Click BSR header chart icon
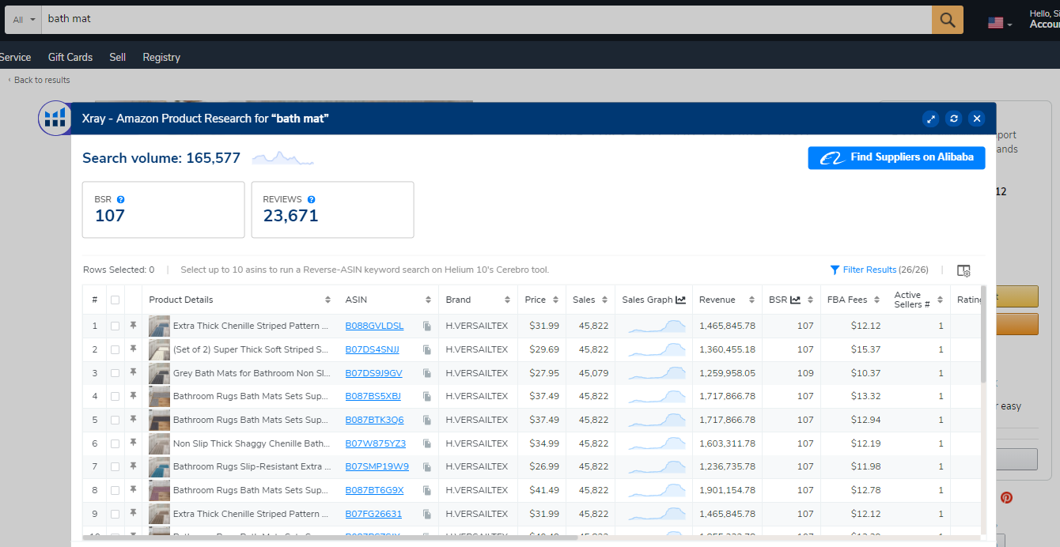The height and width of the screenshot is (547, 1060). [x=795, y=300]
